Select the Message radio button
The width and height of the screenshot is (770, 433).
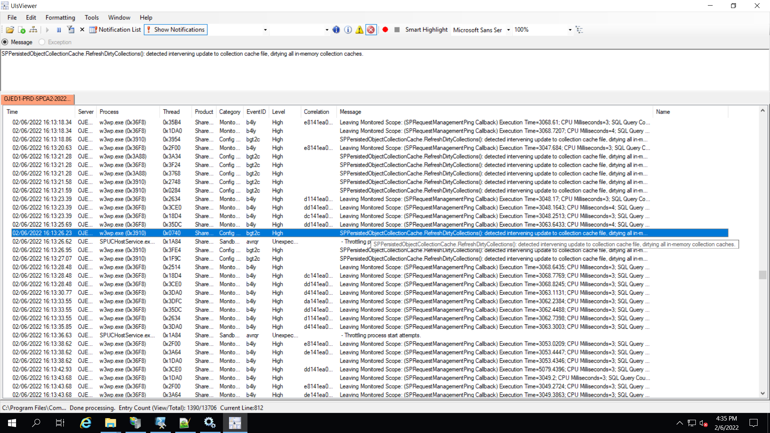click(x=17, y=42)
